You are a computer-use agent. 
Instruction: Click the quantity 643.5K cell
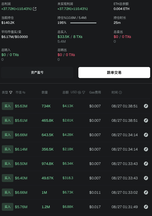tap(47, 135)
